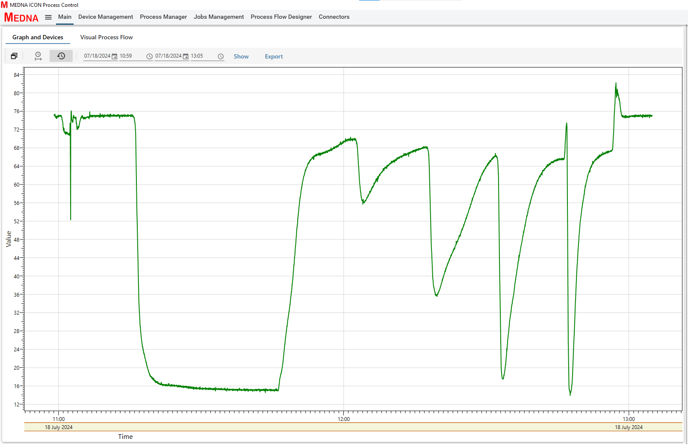Click the MEDNA logo
Image resolution: width=688 pixels, height=444 pixels.
[21, 18]
